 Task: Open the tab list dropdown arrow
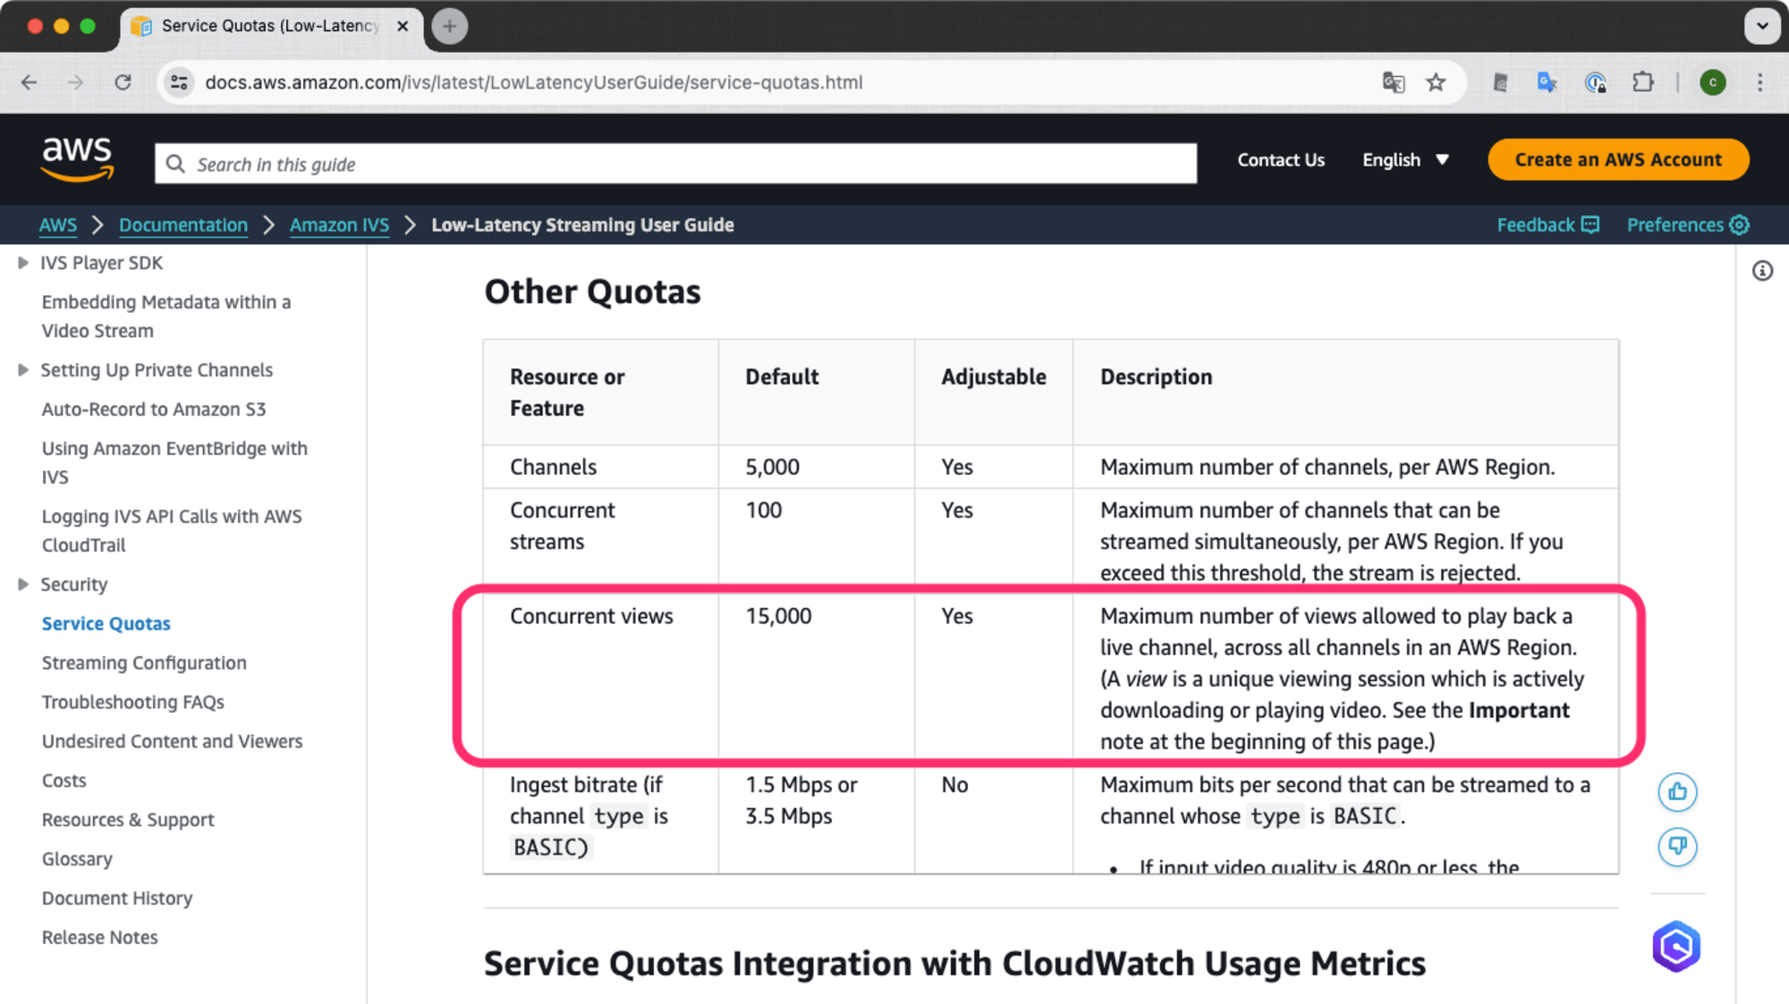[1762, 26]
